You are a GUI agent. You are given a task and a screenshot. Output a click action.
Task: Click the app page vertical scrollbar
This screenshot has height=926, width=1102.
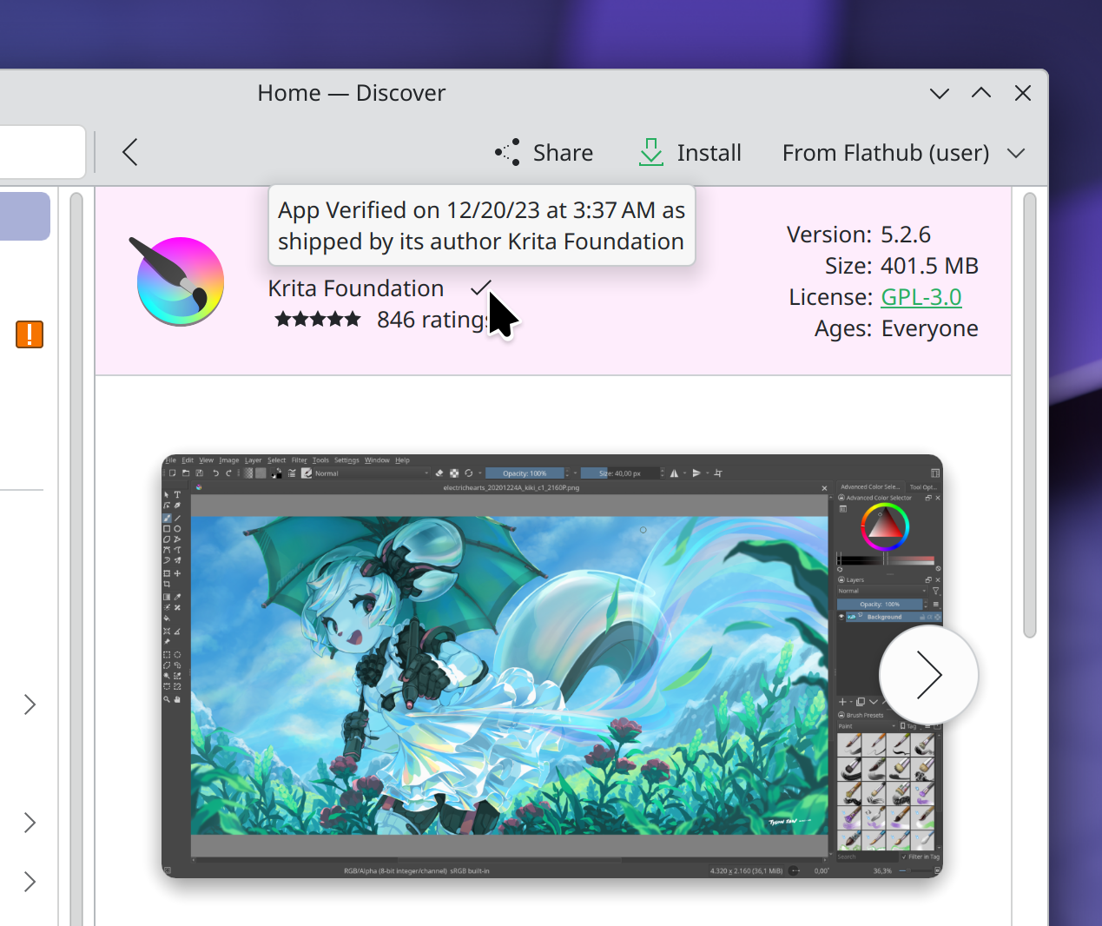[x=1030, y=417]
